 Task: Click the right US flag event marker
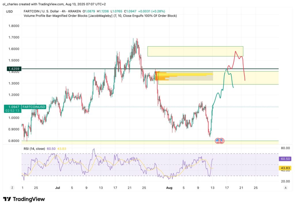pyautogui.click(x=222, y=141)
